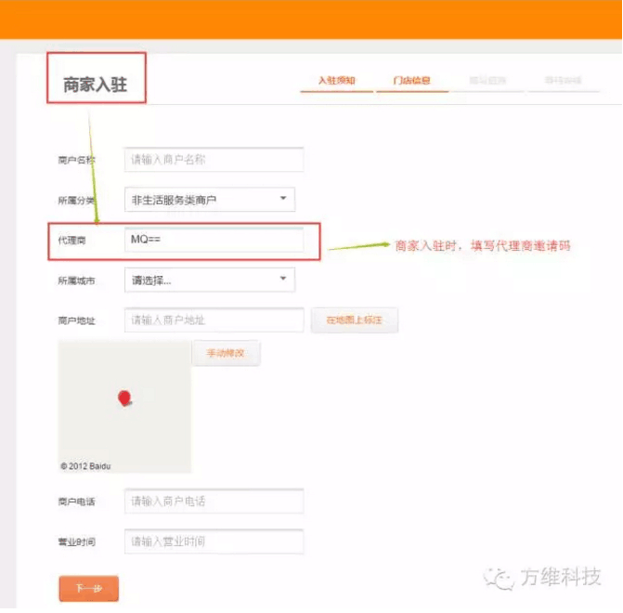Open the 所属分类 category dropdown

(209, 200)
